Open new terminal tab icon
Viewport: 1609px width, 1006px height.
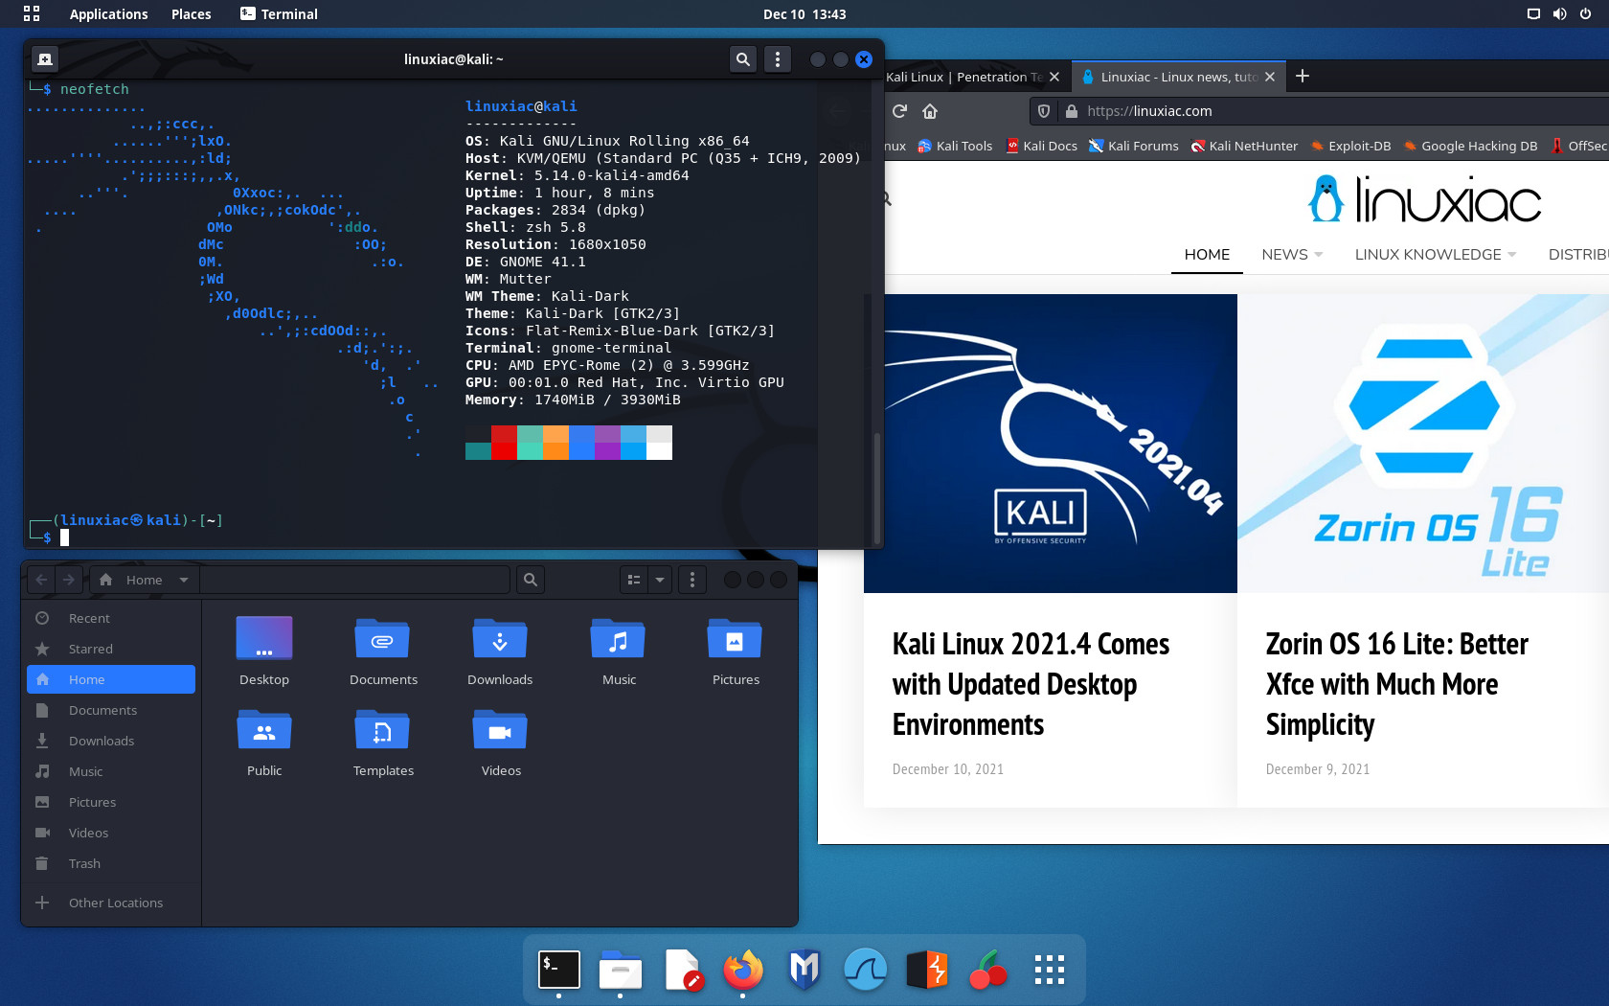click(x=45, y=59)
